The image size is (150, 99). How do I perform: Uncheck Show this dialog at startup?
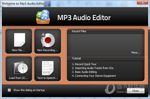tap(9, 90)
